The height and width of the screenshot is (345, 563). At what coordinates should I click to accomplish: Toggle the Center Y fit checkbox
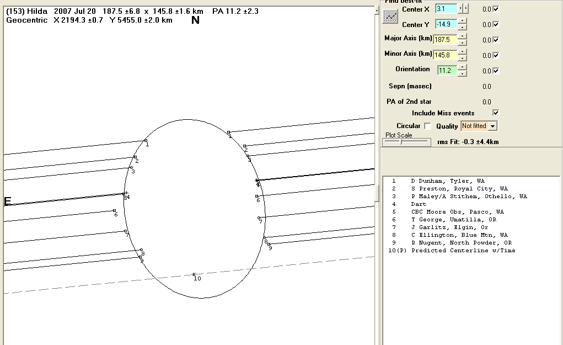(x=496, y=24)
